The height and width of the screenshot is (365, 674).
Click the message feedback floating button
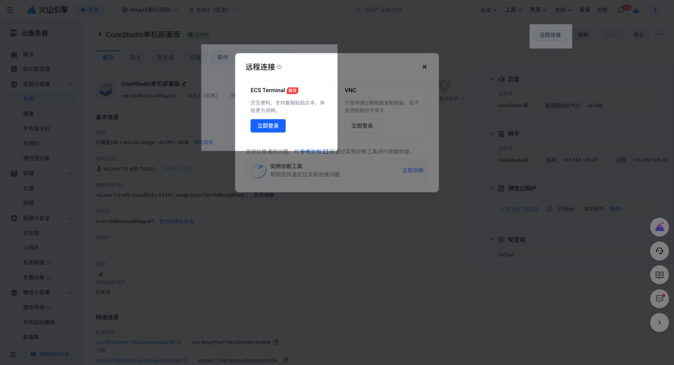coord(660,299)
